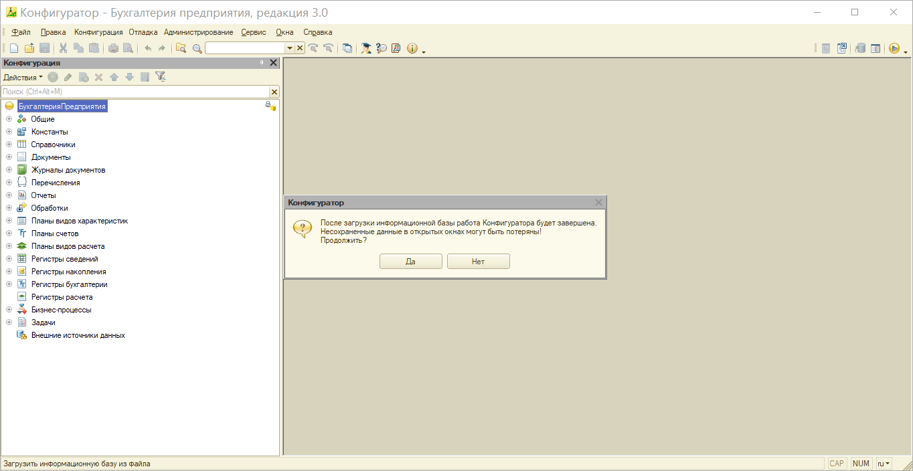Open the dropdown arrow beside debug play button

tap(906, 51)
